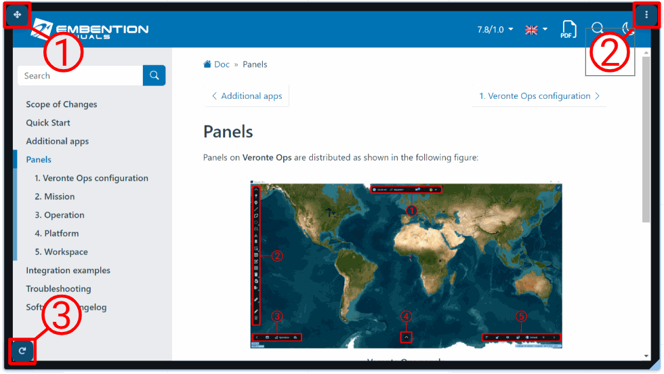Download the manual via PDF icon

(x=568, y=30)
